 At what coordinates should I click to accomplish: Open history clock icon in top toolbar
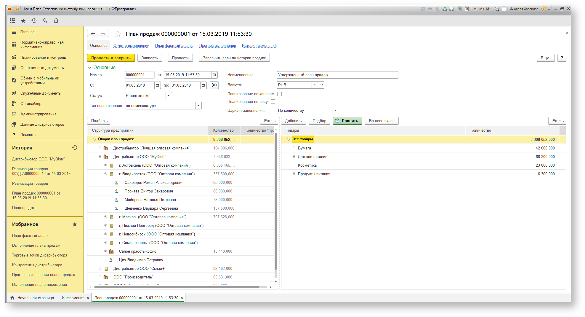point(34,20)
